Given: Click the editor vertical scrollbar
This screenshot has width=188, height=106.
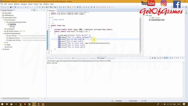Looking at the screenshot, I should pos(140,35).
